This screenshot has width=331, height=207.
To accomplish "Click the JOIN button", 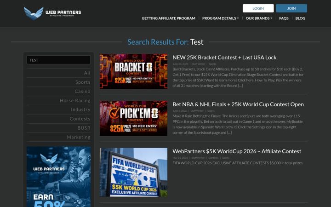I will click(x=291, y=8).
